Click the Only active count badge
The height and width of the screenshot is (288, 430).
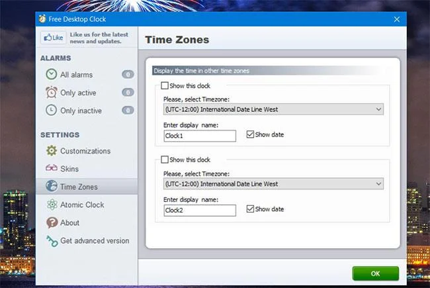click(128, 92)
